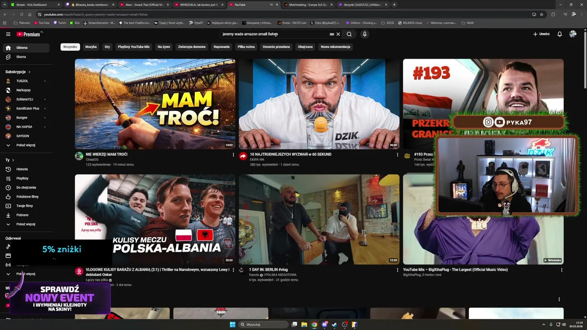Open the on-screen keyboard icon in search

pyautogui.click(x=332, y=34)
